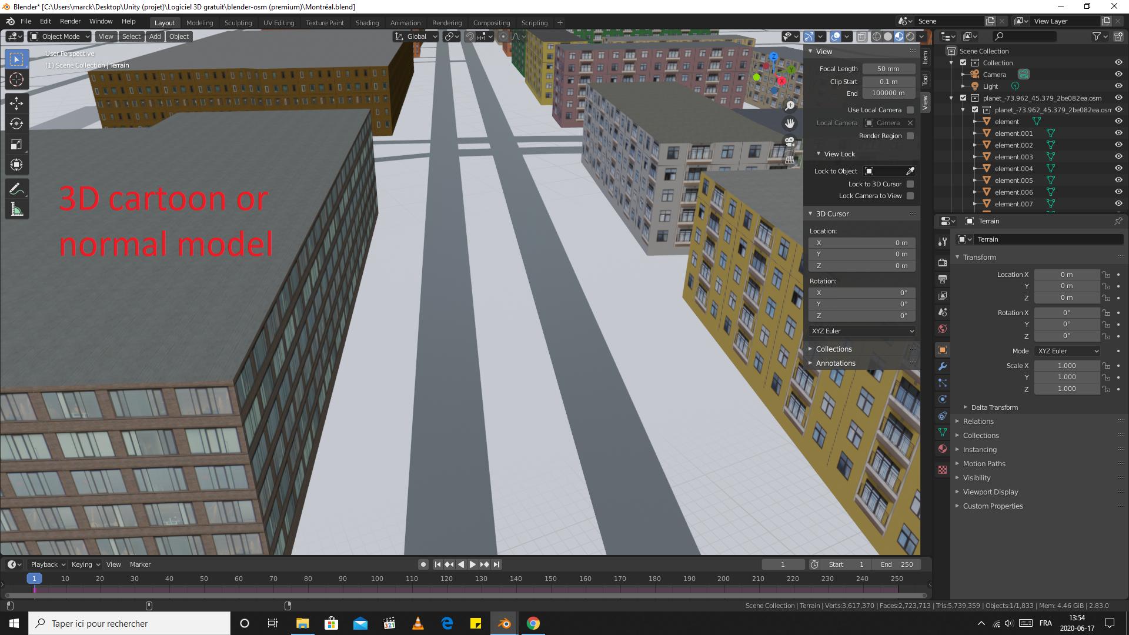
Task: Launch Google Chrome from the taskbar
Action: (533, 623)
